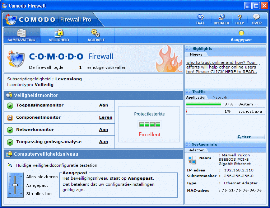Select the Nieuws tab in Highlights
Viewport: 270px width, 208px height.
(196, 55)
